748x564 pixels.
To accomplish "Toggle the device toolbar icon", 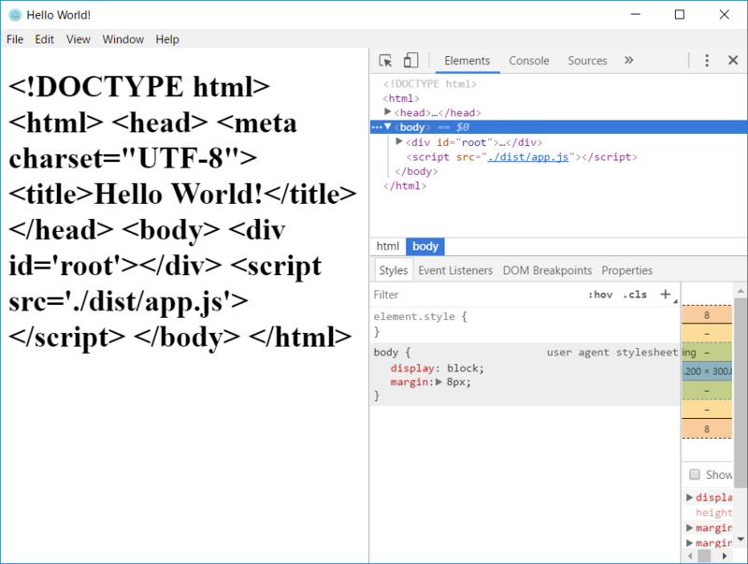I will 410,61.
